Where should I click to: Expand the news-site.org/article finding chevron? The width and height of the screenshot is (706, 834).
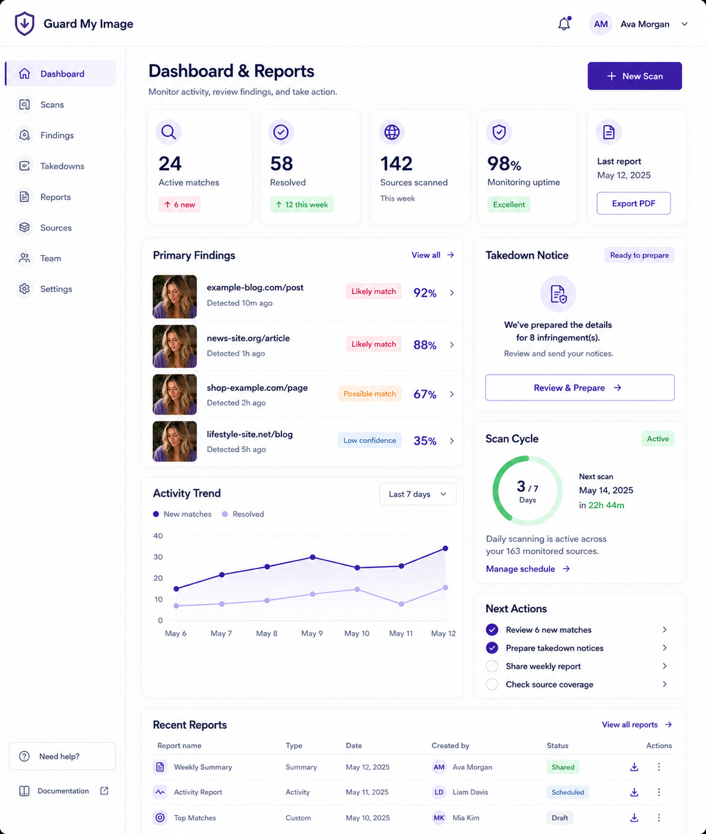(451, 344)
